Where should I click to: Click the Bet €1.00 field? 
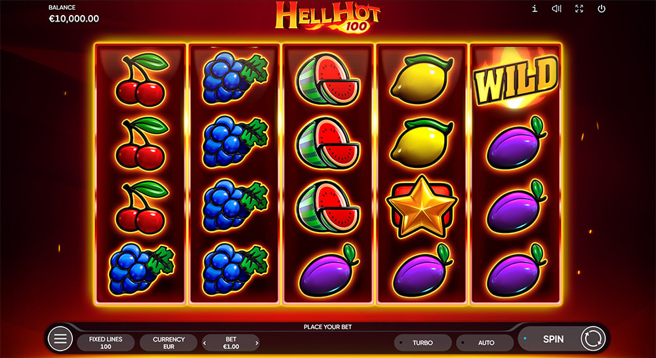coord(231,342)
